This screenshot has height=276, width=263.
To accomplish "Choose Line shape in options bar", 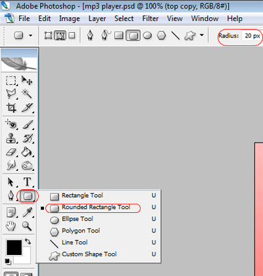I will [176, 35].
